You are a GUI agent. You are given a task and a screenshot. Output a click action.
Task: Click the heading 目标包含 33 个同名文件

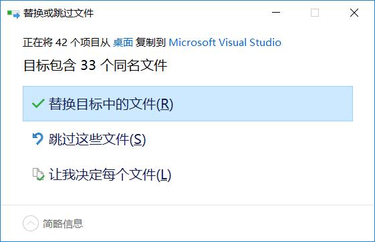pos(95,65)
